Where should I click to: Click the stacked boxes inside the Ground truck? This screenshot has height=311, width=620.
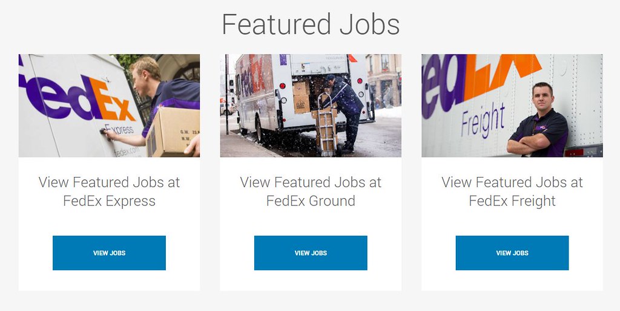pyautogui.click(x=302, y=98)
